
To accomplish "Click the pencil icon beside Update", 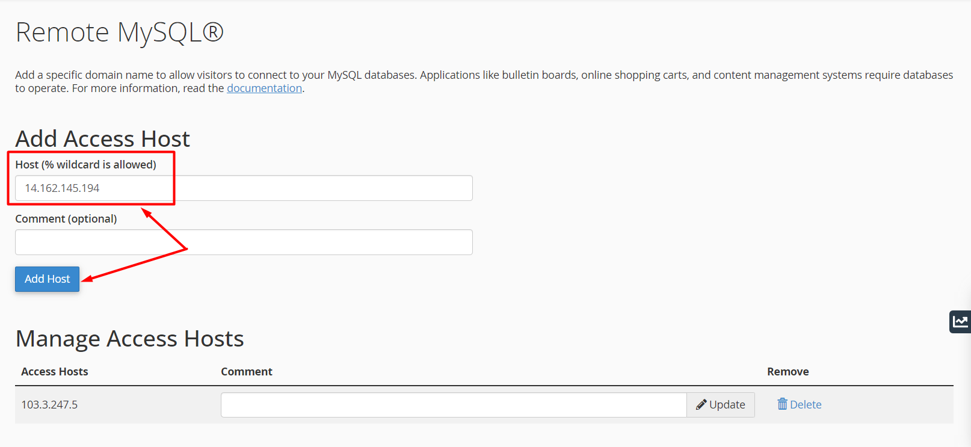I will pos(701,405).
